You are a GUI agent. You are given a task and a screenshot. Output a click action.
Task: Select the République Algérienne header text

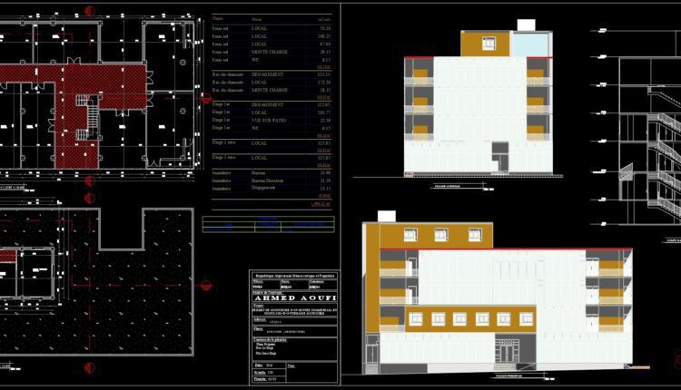[295, 276]
